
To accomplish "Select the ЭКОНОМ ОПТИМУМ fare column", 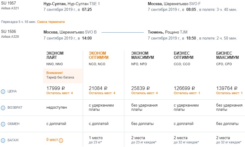I will click(x=99, y=55).
